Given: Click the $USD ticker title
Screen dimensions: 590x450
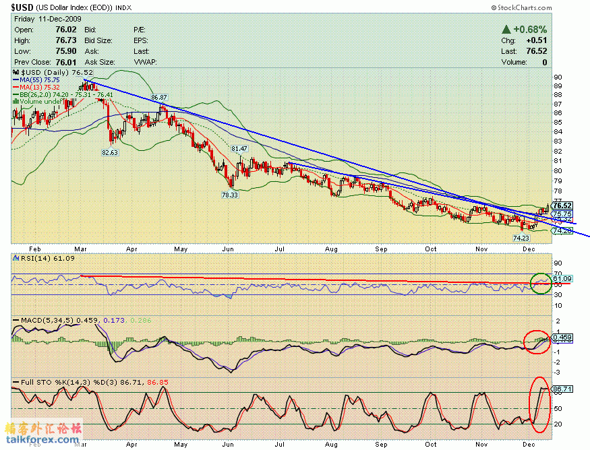Looking at the screenshot, I should point(22,7).
